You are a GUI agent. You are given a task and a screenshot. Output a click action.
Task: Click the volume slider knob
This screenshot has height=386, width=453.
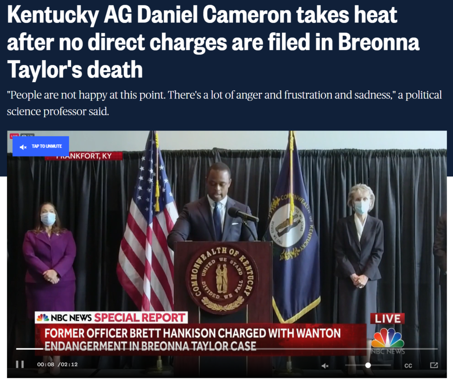[368, 365]
